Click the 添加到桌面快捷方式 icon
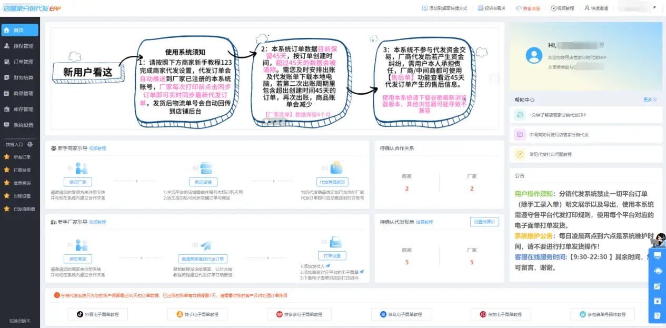666x328 pixels. pos(424,7)
